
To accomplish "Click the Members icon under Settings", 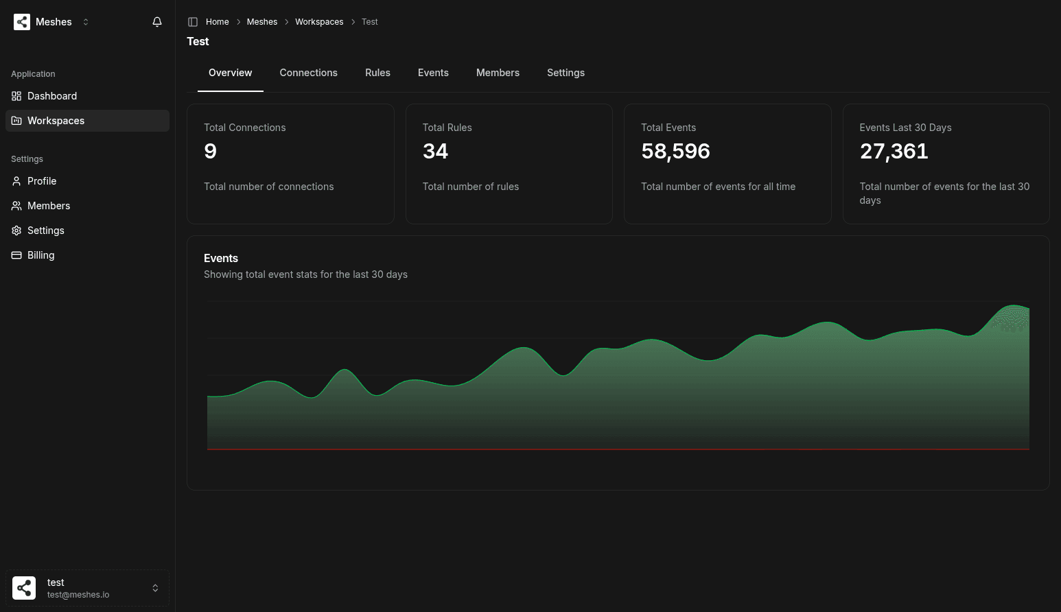I will (x=16, y=206).
